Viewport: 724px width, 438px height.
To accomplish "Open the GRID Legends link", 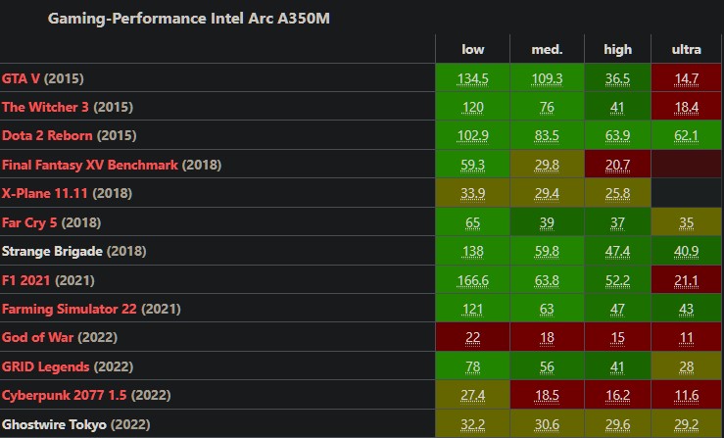I will pos(45,366).
